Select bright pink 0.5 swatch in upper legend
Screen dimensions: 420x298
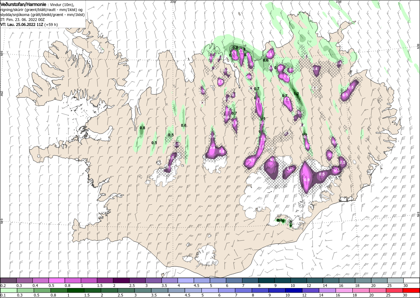point(57,280)
